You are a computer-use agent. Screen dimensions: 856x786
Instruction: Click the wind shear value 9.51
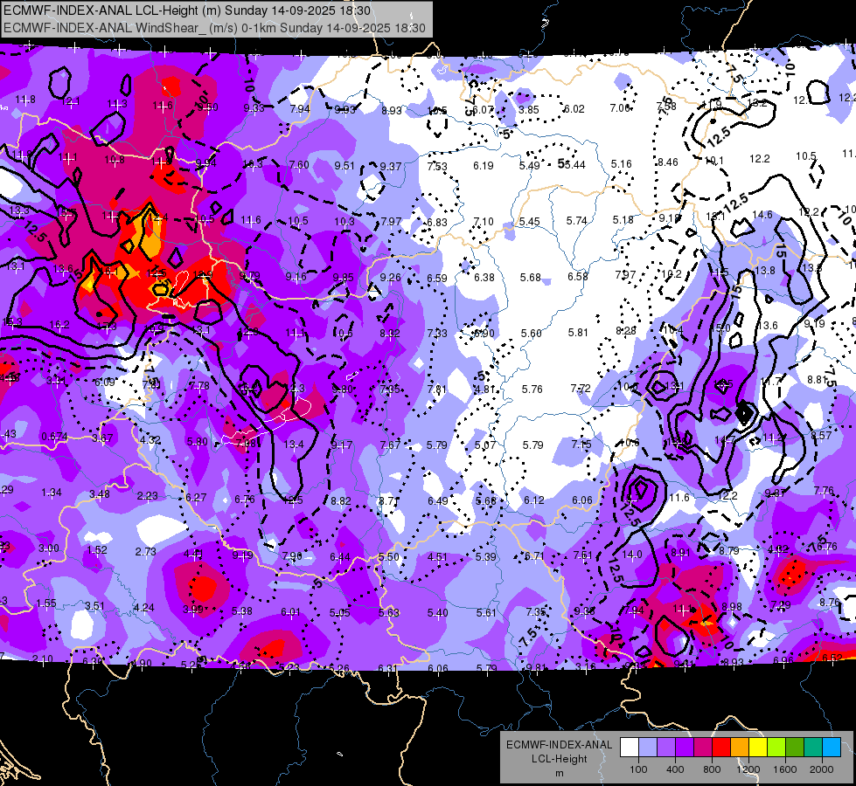coord(344,166)
